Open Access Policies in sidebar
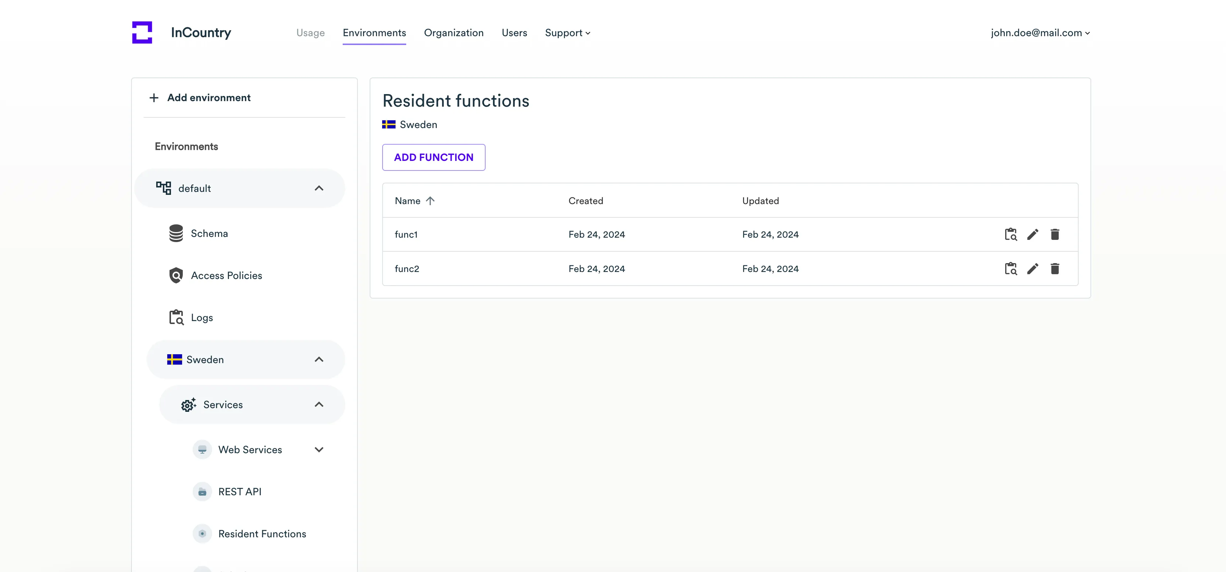 click(226, 276)
